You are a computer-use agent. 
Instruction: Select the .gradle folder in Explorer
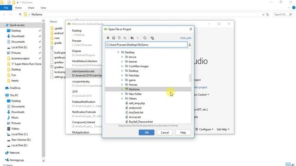58,28
